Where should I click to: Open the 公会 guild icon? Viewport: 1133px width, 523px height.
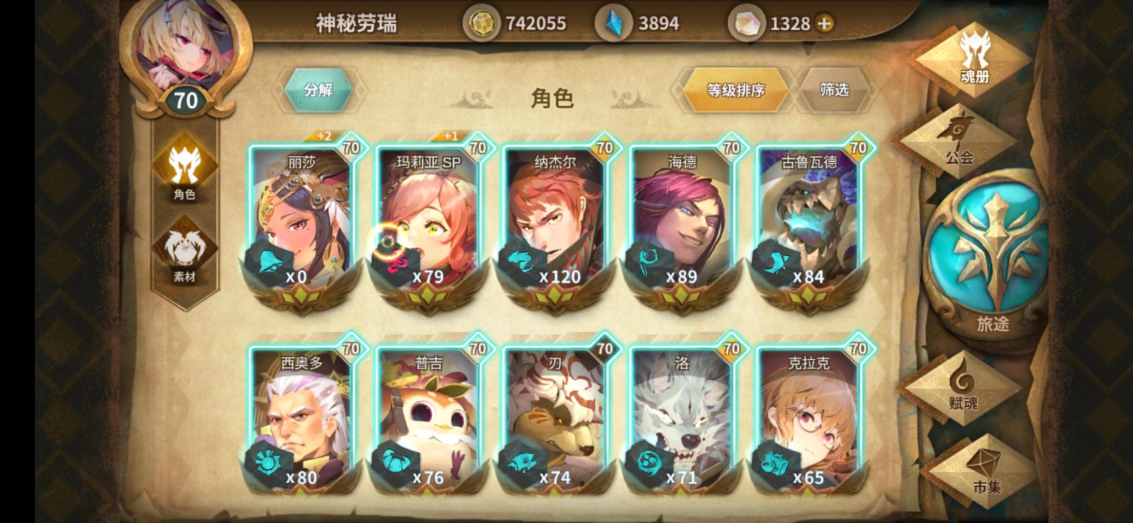coord(956,139)
